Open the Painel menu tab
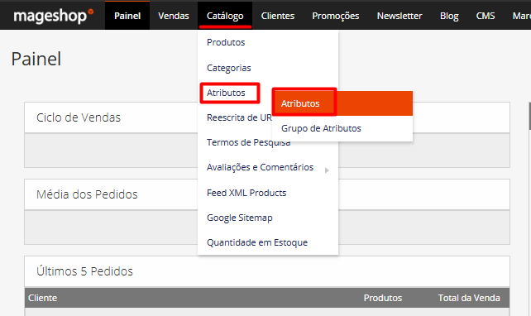Viewport: 531px width, 316px height. [127, 16]
